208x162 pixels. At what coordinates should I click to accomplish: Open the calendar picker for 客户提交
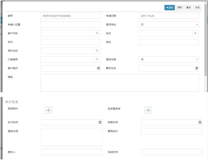[98, 68]
